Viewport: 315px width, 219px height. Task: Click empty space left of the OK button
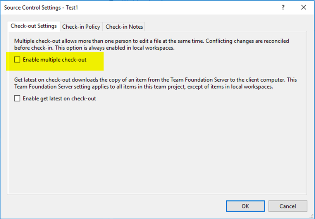click(116, 206)
